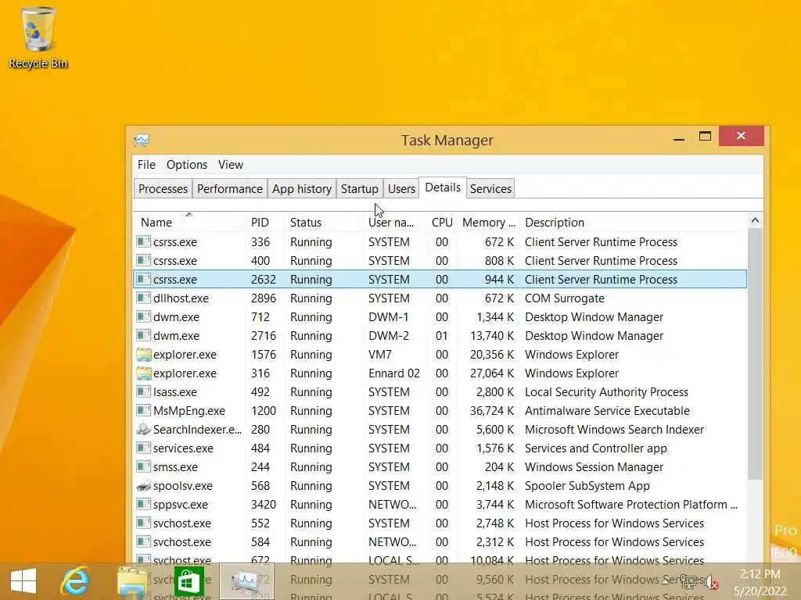
Task: Click the Antimalware Service Executable description
Action: [x=607, y=411]
